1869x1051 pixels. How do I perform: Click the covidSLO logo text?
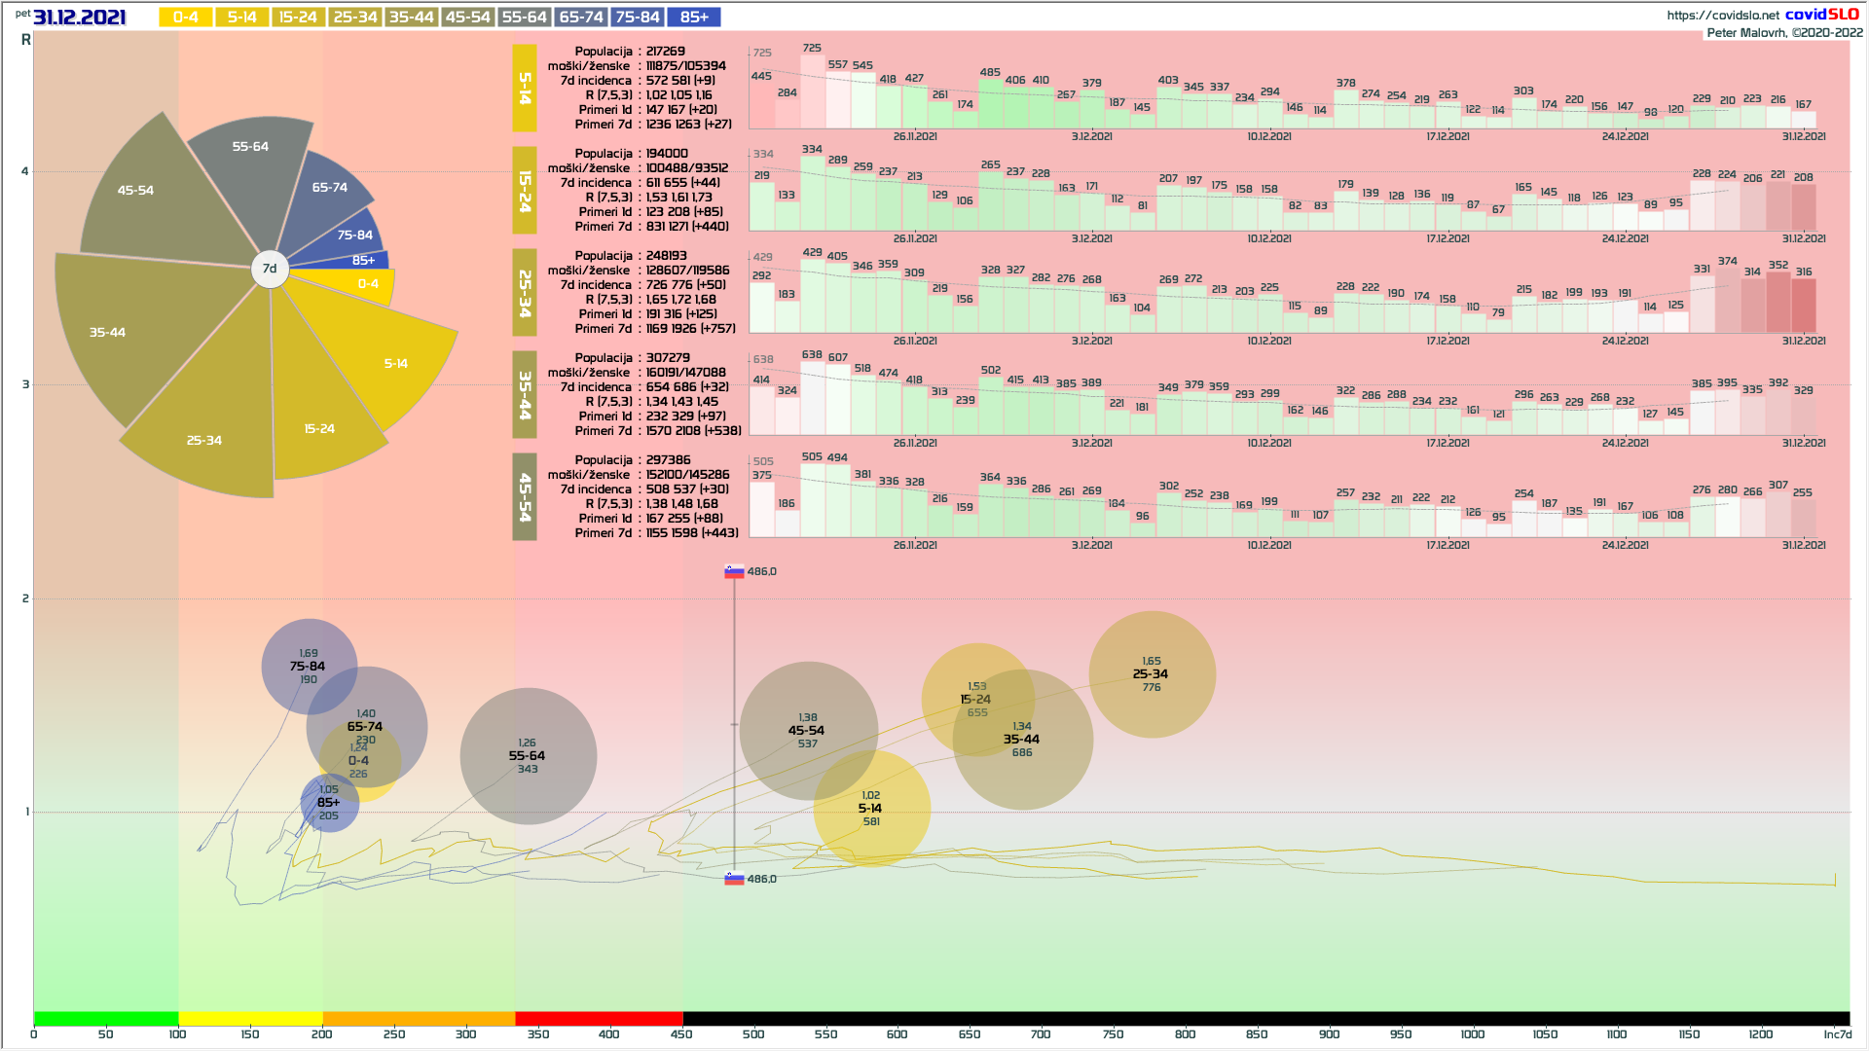pos(1821,14)
